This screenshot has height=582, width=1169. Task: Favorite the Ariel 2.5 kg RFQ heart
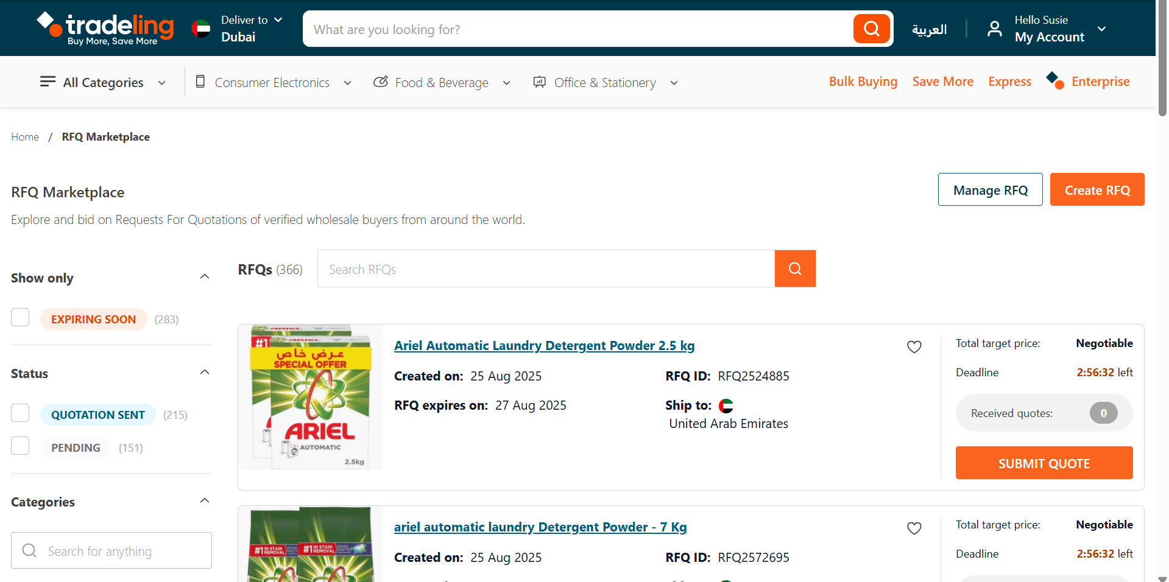(914, 346)
